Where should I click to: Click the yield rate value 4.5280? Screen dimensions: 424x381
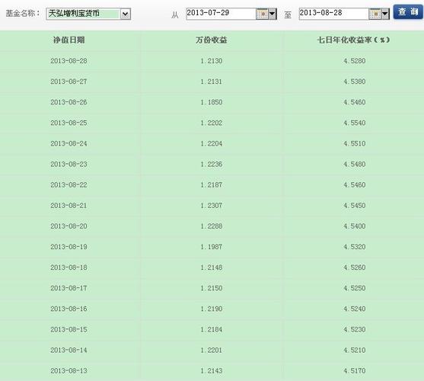(355, 61)
